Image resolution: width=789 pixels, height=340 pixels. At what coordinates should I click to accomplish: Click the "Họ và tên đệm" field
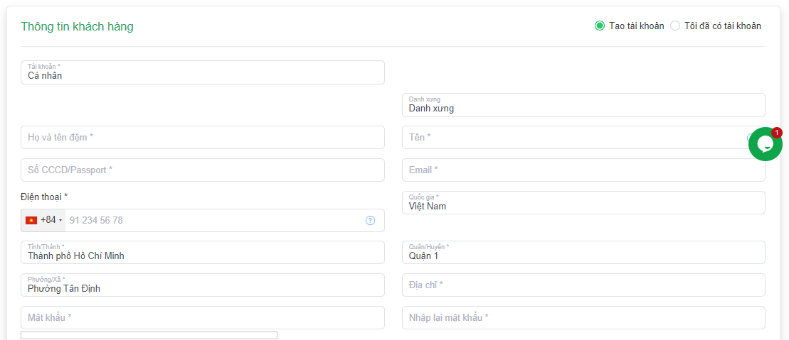[203, 138]
